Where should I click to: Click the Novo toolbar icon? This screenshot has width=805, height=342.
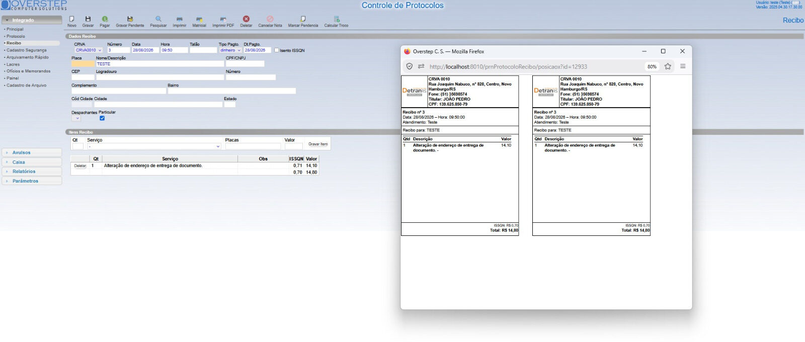(x=72, y=19)
